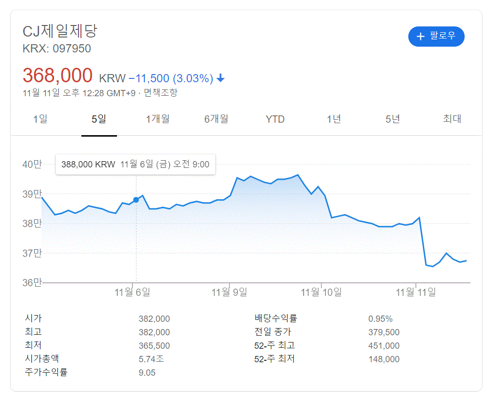Click the 11월 6일 date axis label
This screenshot has height=406, width=494.
(x=132, y=292)
